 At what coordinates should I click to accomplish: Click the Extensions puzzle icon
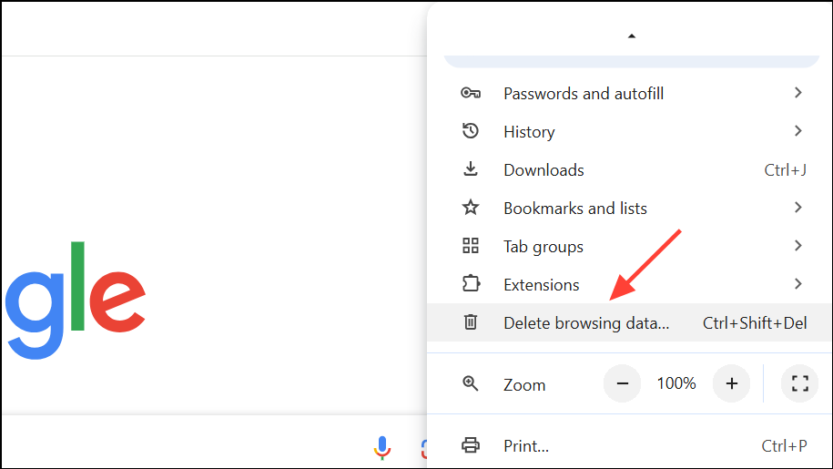pos(471,283)
